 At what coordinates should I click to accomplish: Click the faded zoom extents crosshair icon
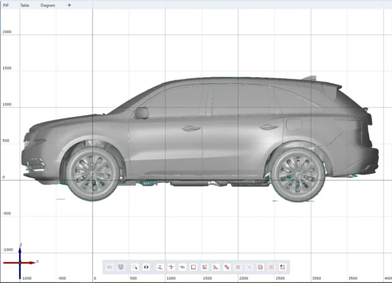249,267
